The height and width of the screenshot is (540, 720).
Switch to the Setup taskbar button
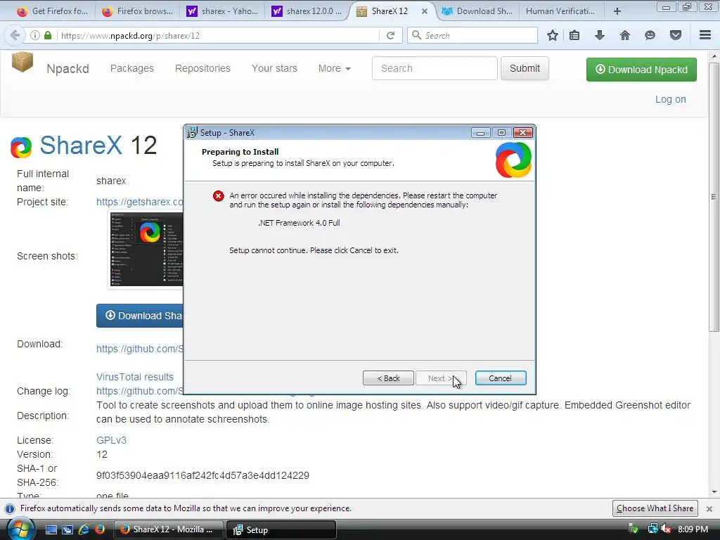click(x=281, y=529)
